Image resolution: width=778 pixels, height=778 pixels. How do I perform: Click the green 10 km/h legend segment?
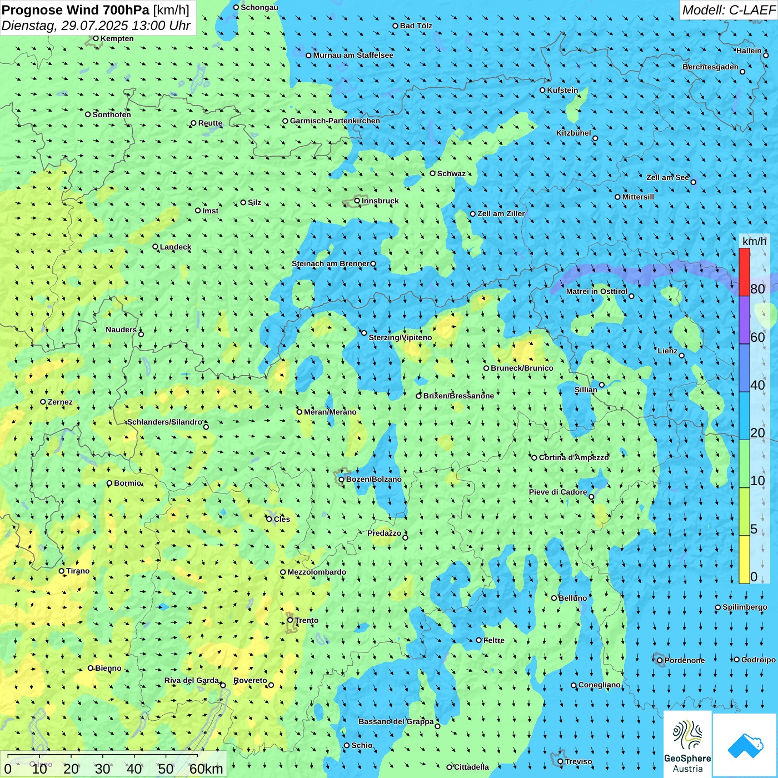[x=744, y=463]
